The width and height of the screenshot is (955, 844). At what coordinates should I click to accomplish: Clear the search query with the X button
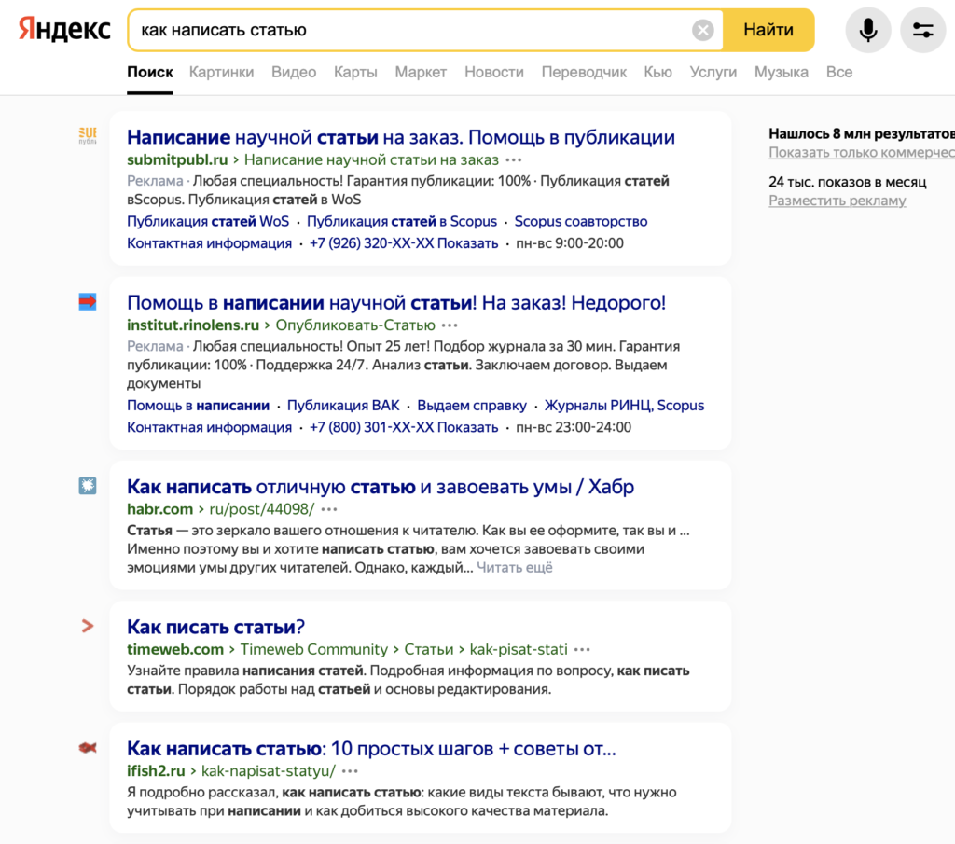(702, 30)
